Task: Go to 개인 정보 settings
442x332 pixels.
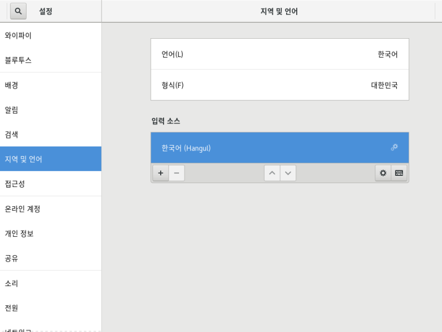Action: [x=51, y=234]
